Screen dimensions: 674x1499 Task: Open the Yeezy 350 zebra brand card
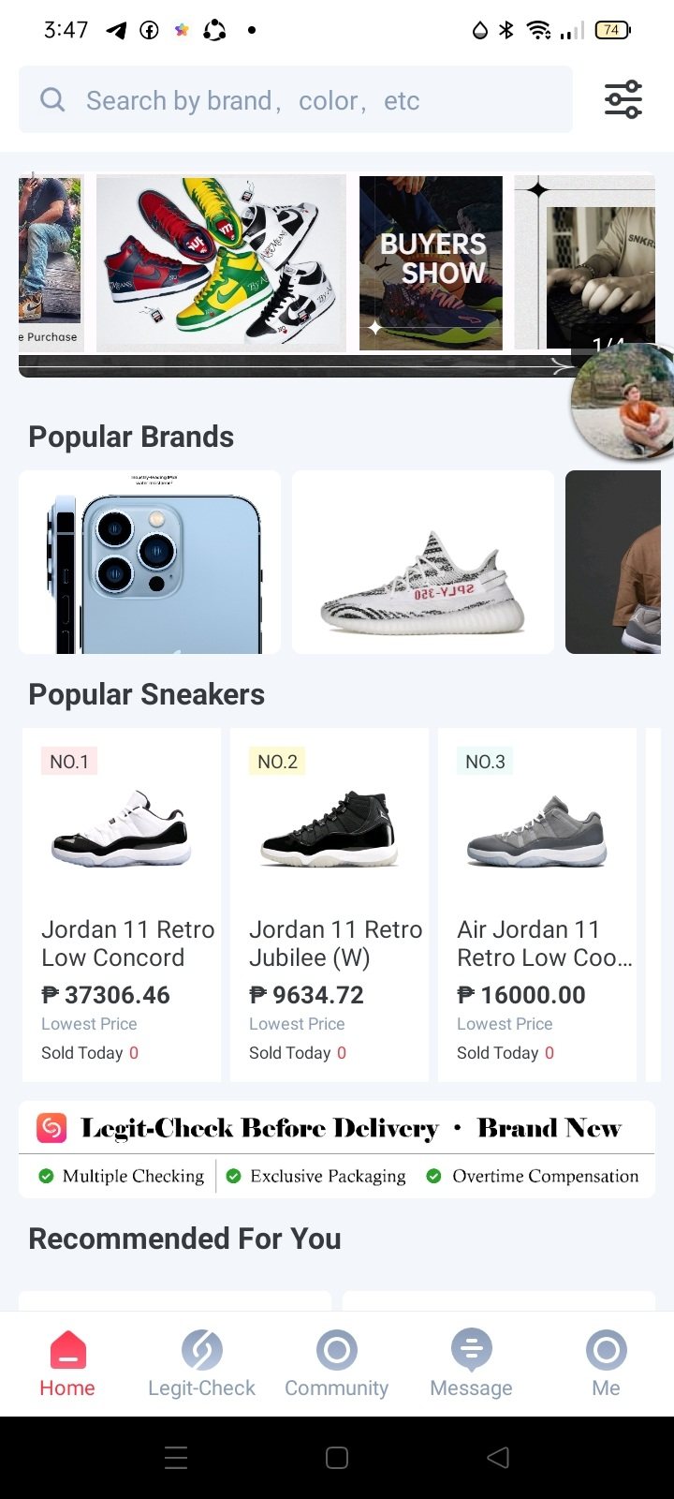(423, 562)
